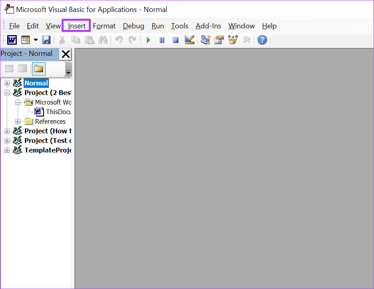
Task: Open the Window menu
Action: coord(241,26)
